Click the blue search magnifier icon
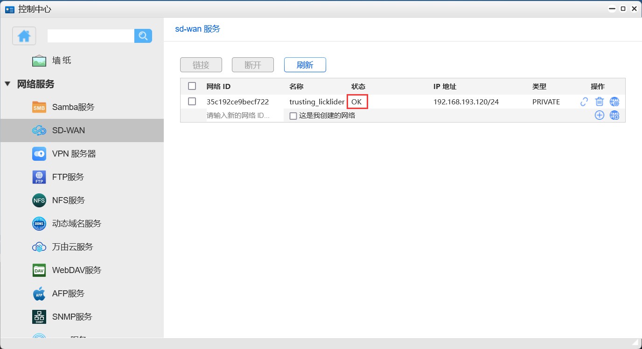The width and height of the screenshot is (642, 349). [143, 35]
